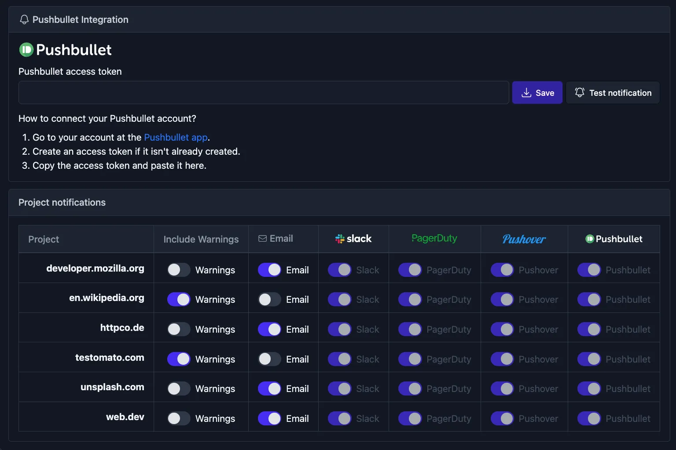
Task: Enable Email notifications for testomato.com
Action: [x=269, y=359]
